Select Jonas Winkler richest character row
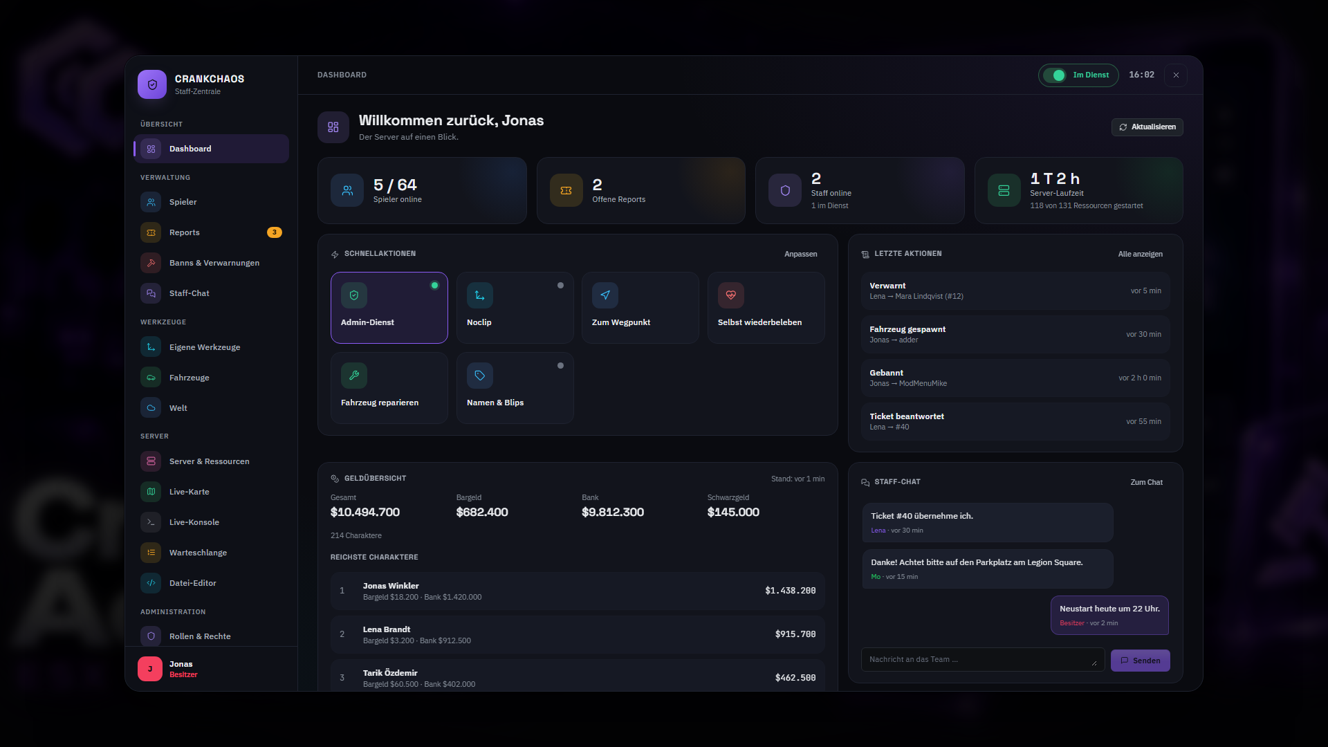 pyautogui.click(x=578, y=591)
